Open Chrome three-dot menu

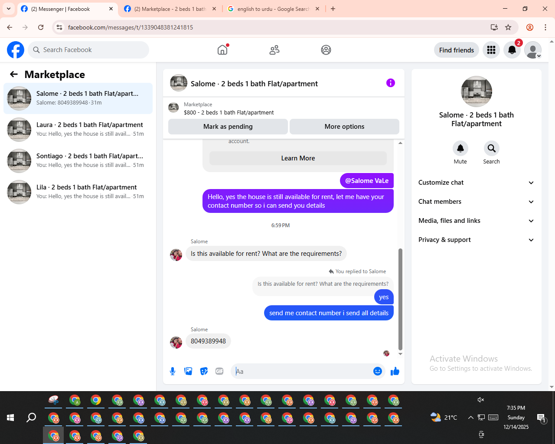pyautogui.click(x=545, y=27)
